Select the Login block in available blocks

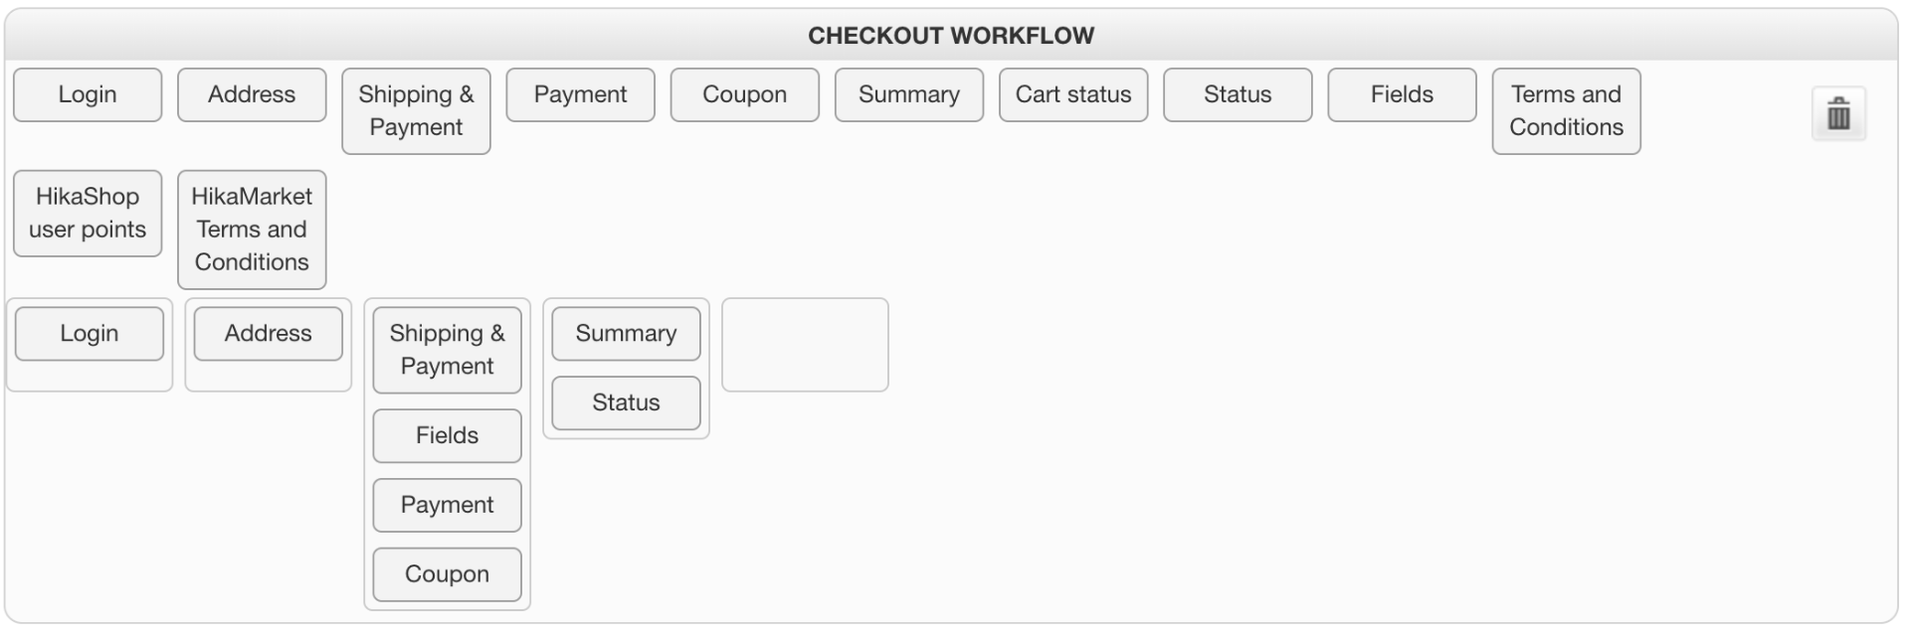(88, 95)
